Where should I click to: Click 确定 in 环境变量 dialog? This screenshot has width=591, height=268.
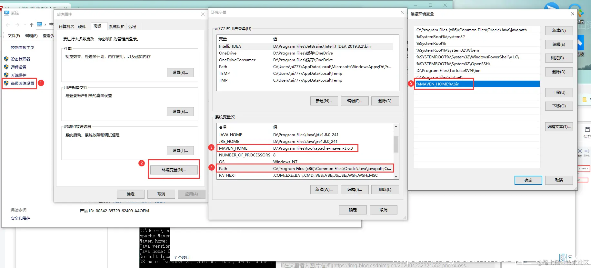(x=353, y=210)
